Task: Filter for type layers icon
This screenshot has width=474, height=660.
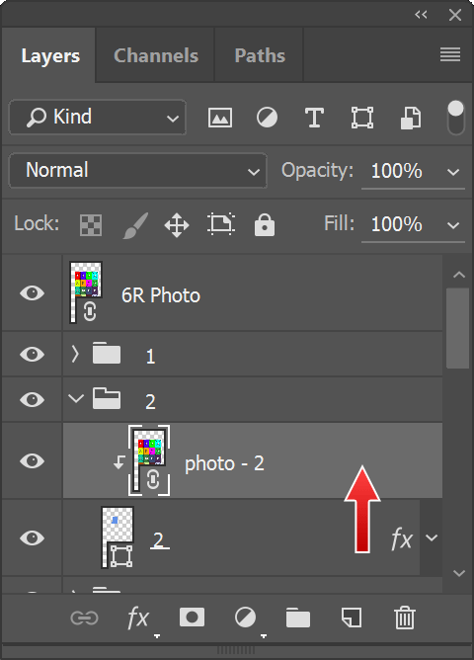Action: pos(314,118)
